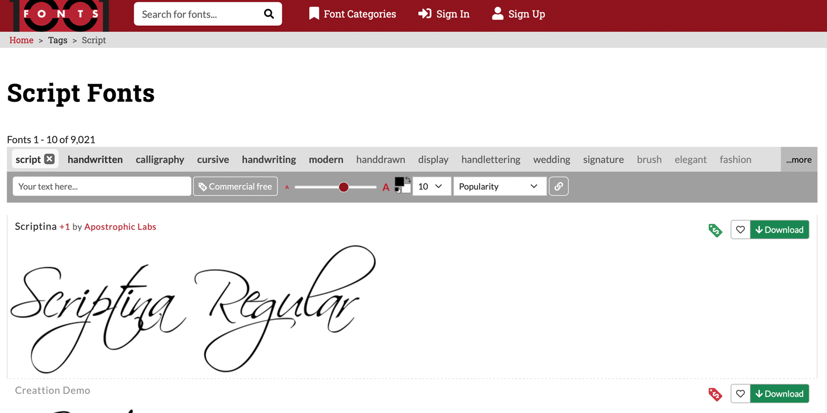Select the wedding tag
Viewport: 827px width, 413px height.
(x=552, y=160)
